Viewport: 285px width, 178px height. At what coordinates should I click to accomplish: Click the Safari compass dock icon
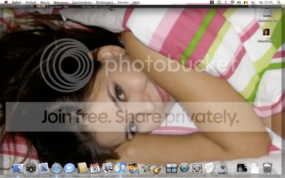[56, 168]
